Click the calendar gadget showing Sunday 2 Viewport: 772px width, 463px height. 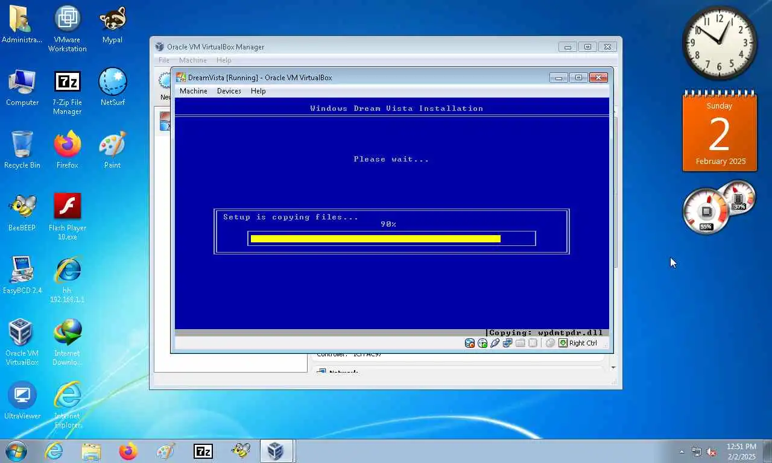coord(720,131)
